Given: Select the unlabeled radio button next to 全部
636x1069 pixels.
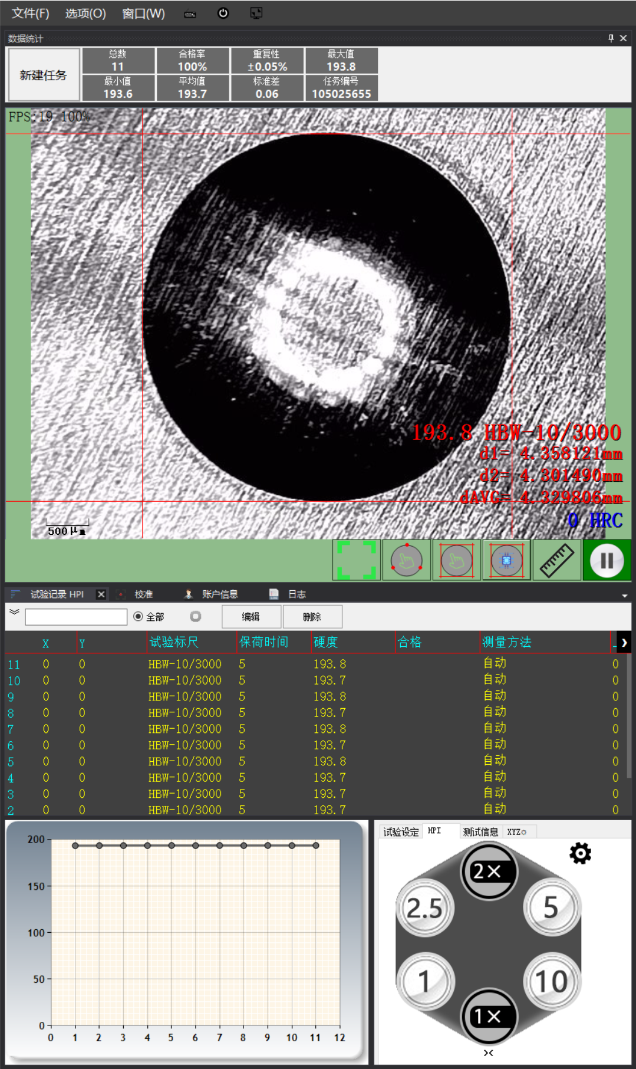Looking at the screenshot, I should point(196,616).
